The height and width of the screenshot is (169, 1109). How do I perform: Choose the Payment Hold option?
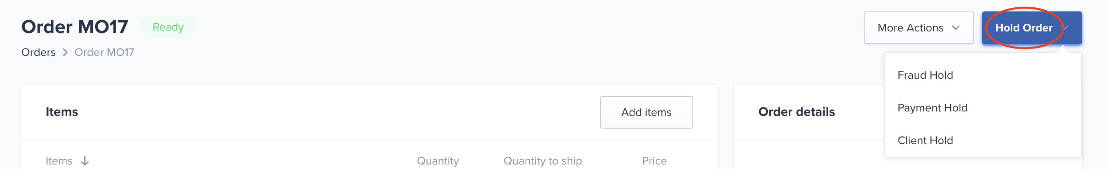(x=932, y=108)
